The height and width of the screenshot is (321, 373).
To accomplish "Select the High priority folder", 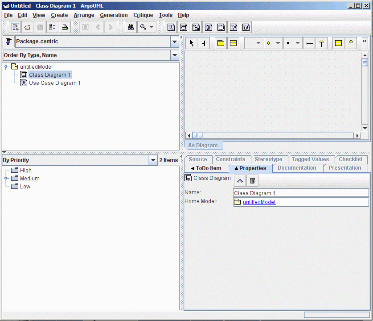I will pos(26,171).
